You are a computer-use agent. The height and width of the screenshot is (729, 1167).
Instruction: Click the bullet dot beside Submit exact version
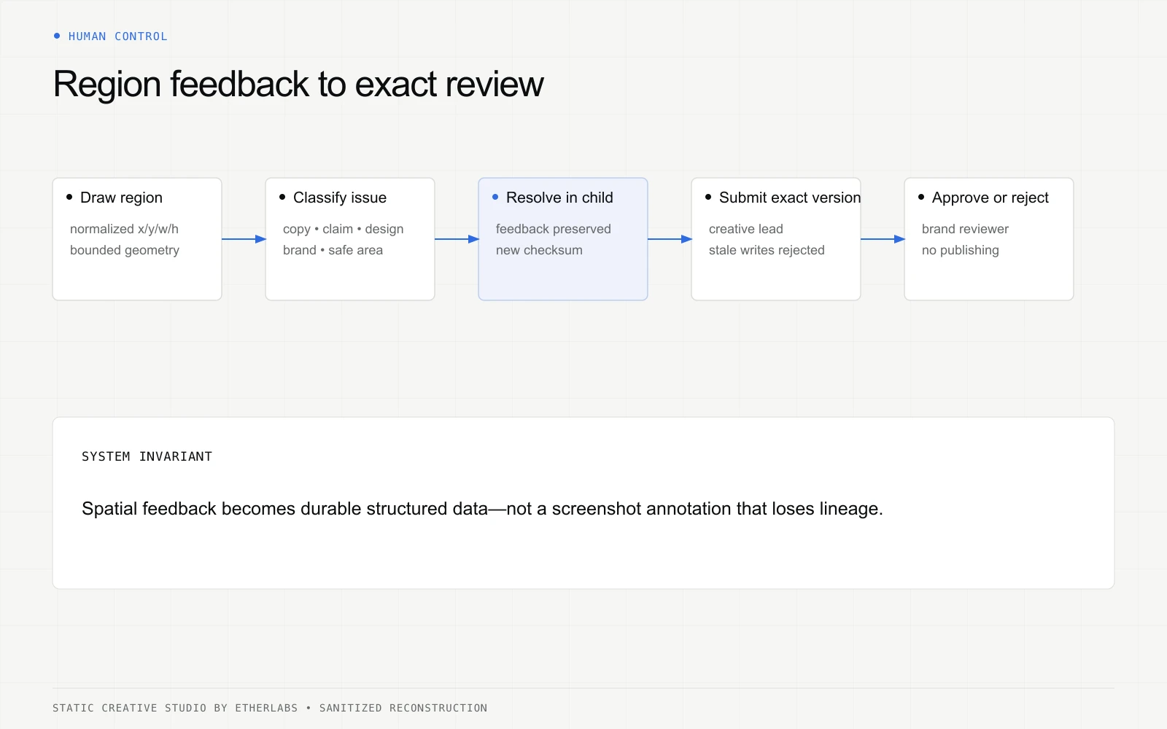coord(708,197)
